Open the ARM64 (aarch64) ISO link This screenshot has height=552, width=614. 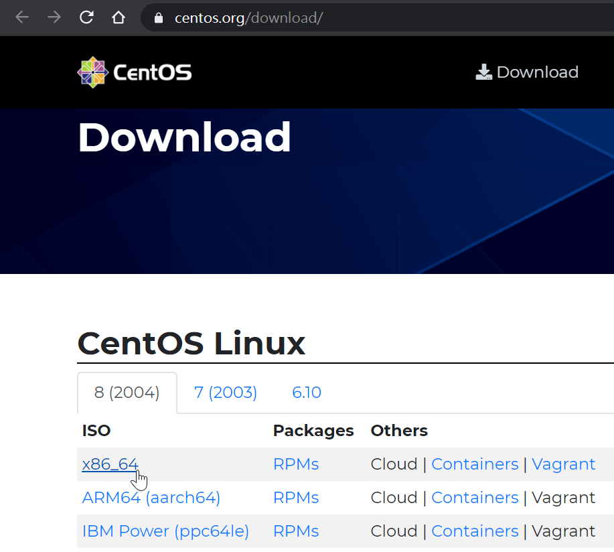point(151,498)
